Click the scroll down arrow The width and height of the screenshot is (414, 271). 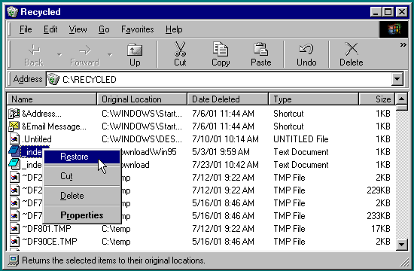click(402, 245)
